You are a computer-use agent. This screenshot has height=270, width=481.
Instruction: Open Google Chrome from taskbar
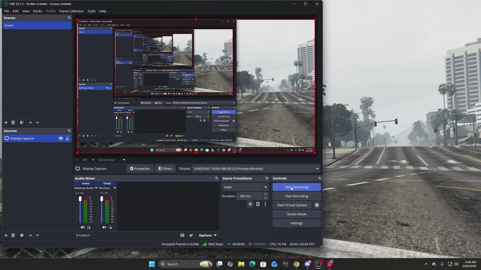(296, 264)
